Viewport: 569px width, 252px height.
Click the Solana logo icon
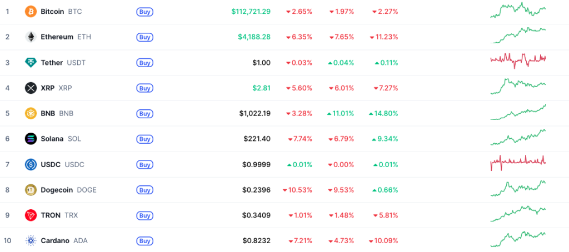[x=31, y=139]
